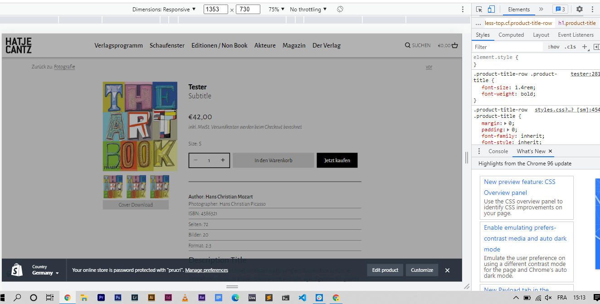Open the Dimensions: Responsive dropdown
The height and width of the screenshot is (304, 600).
[164, 9]
